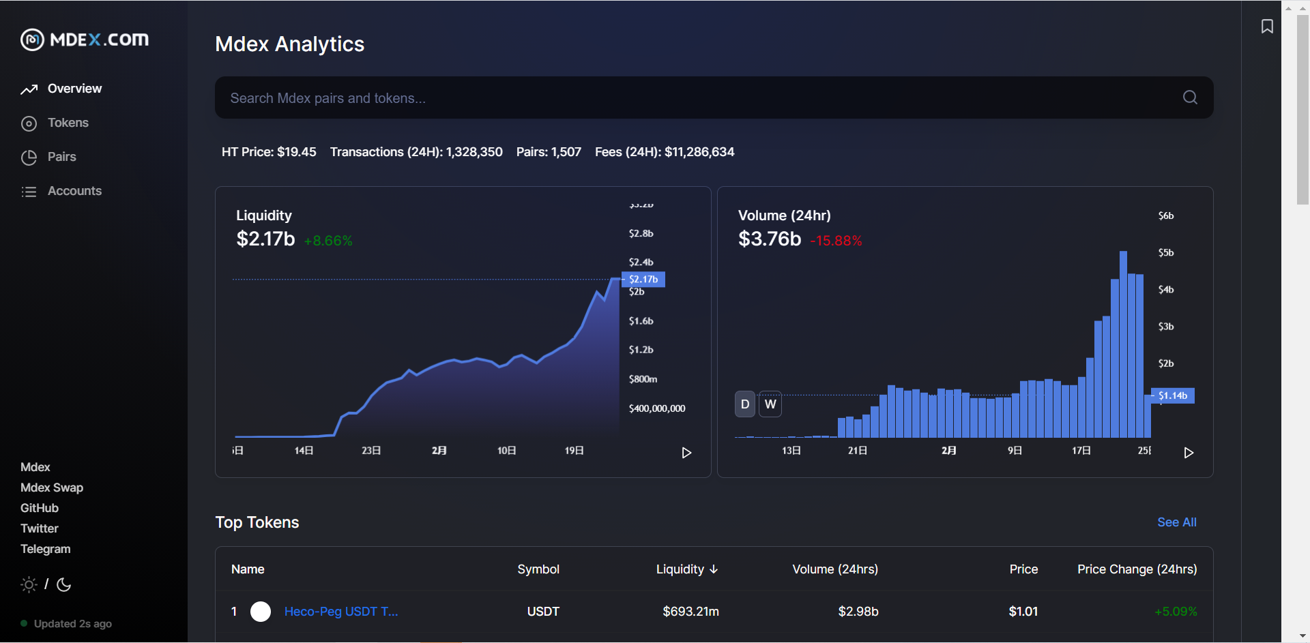Open the Overview section
The height and width of the screenshot is (643, 1310).
click(x=74, y=89)
